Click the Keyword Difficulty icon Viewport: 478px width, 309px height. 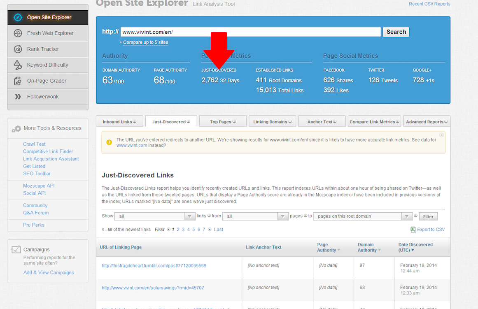tap(18, 65)
